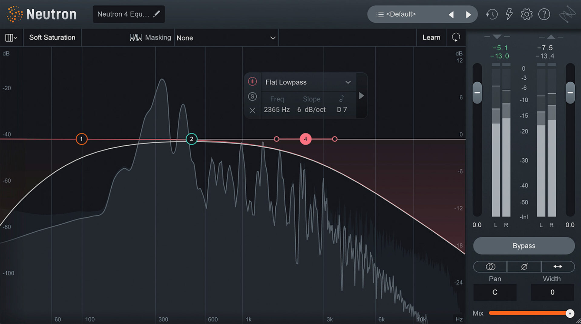Click the pencil icon to rename preset
Screen dimensions: 581x324
[157, 14]
